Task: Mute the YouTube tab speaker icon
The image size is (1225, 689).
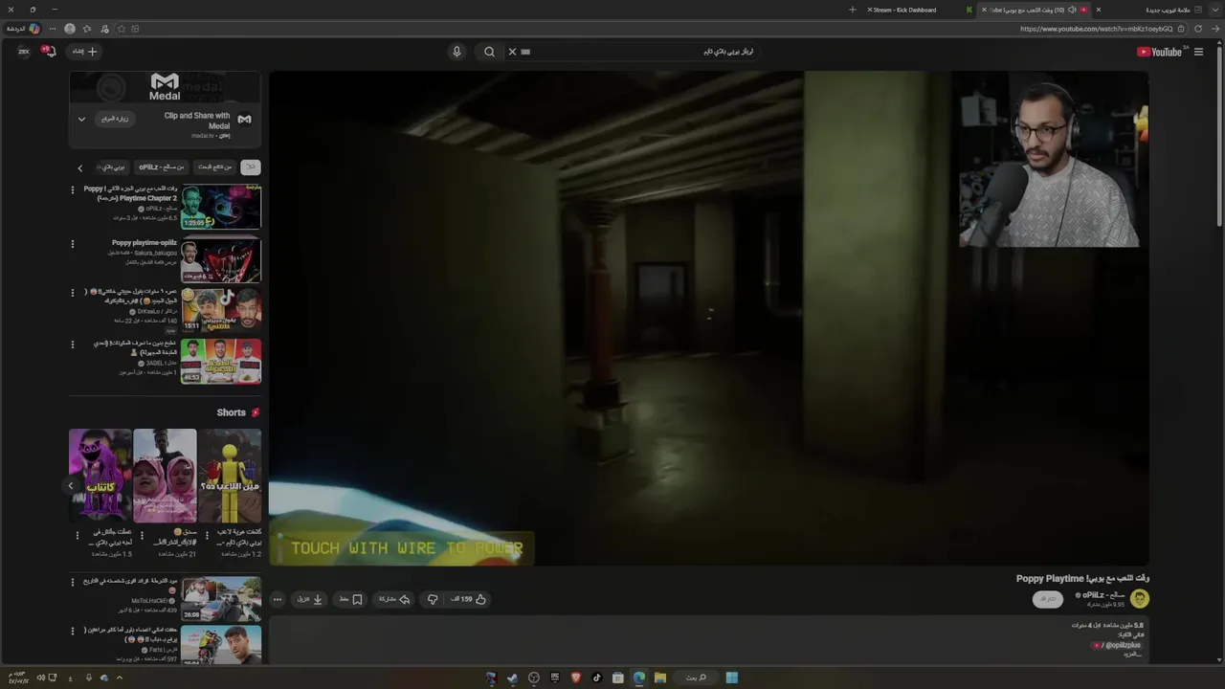Action: tap(1072, 10)
